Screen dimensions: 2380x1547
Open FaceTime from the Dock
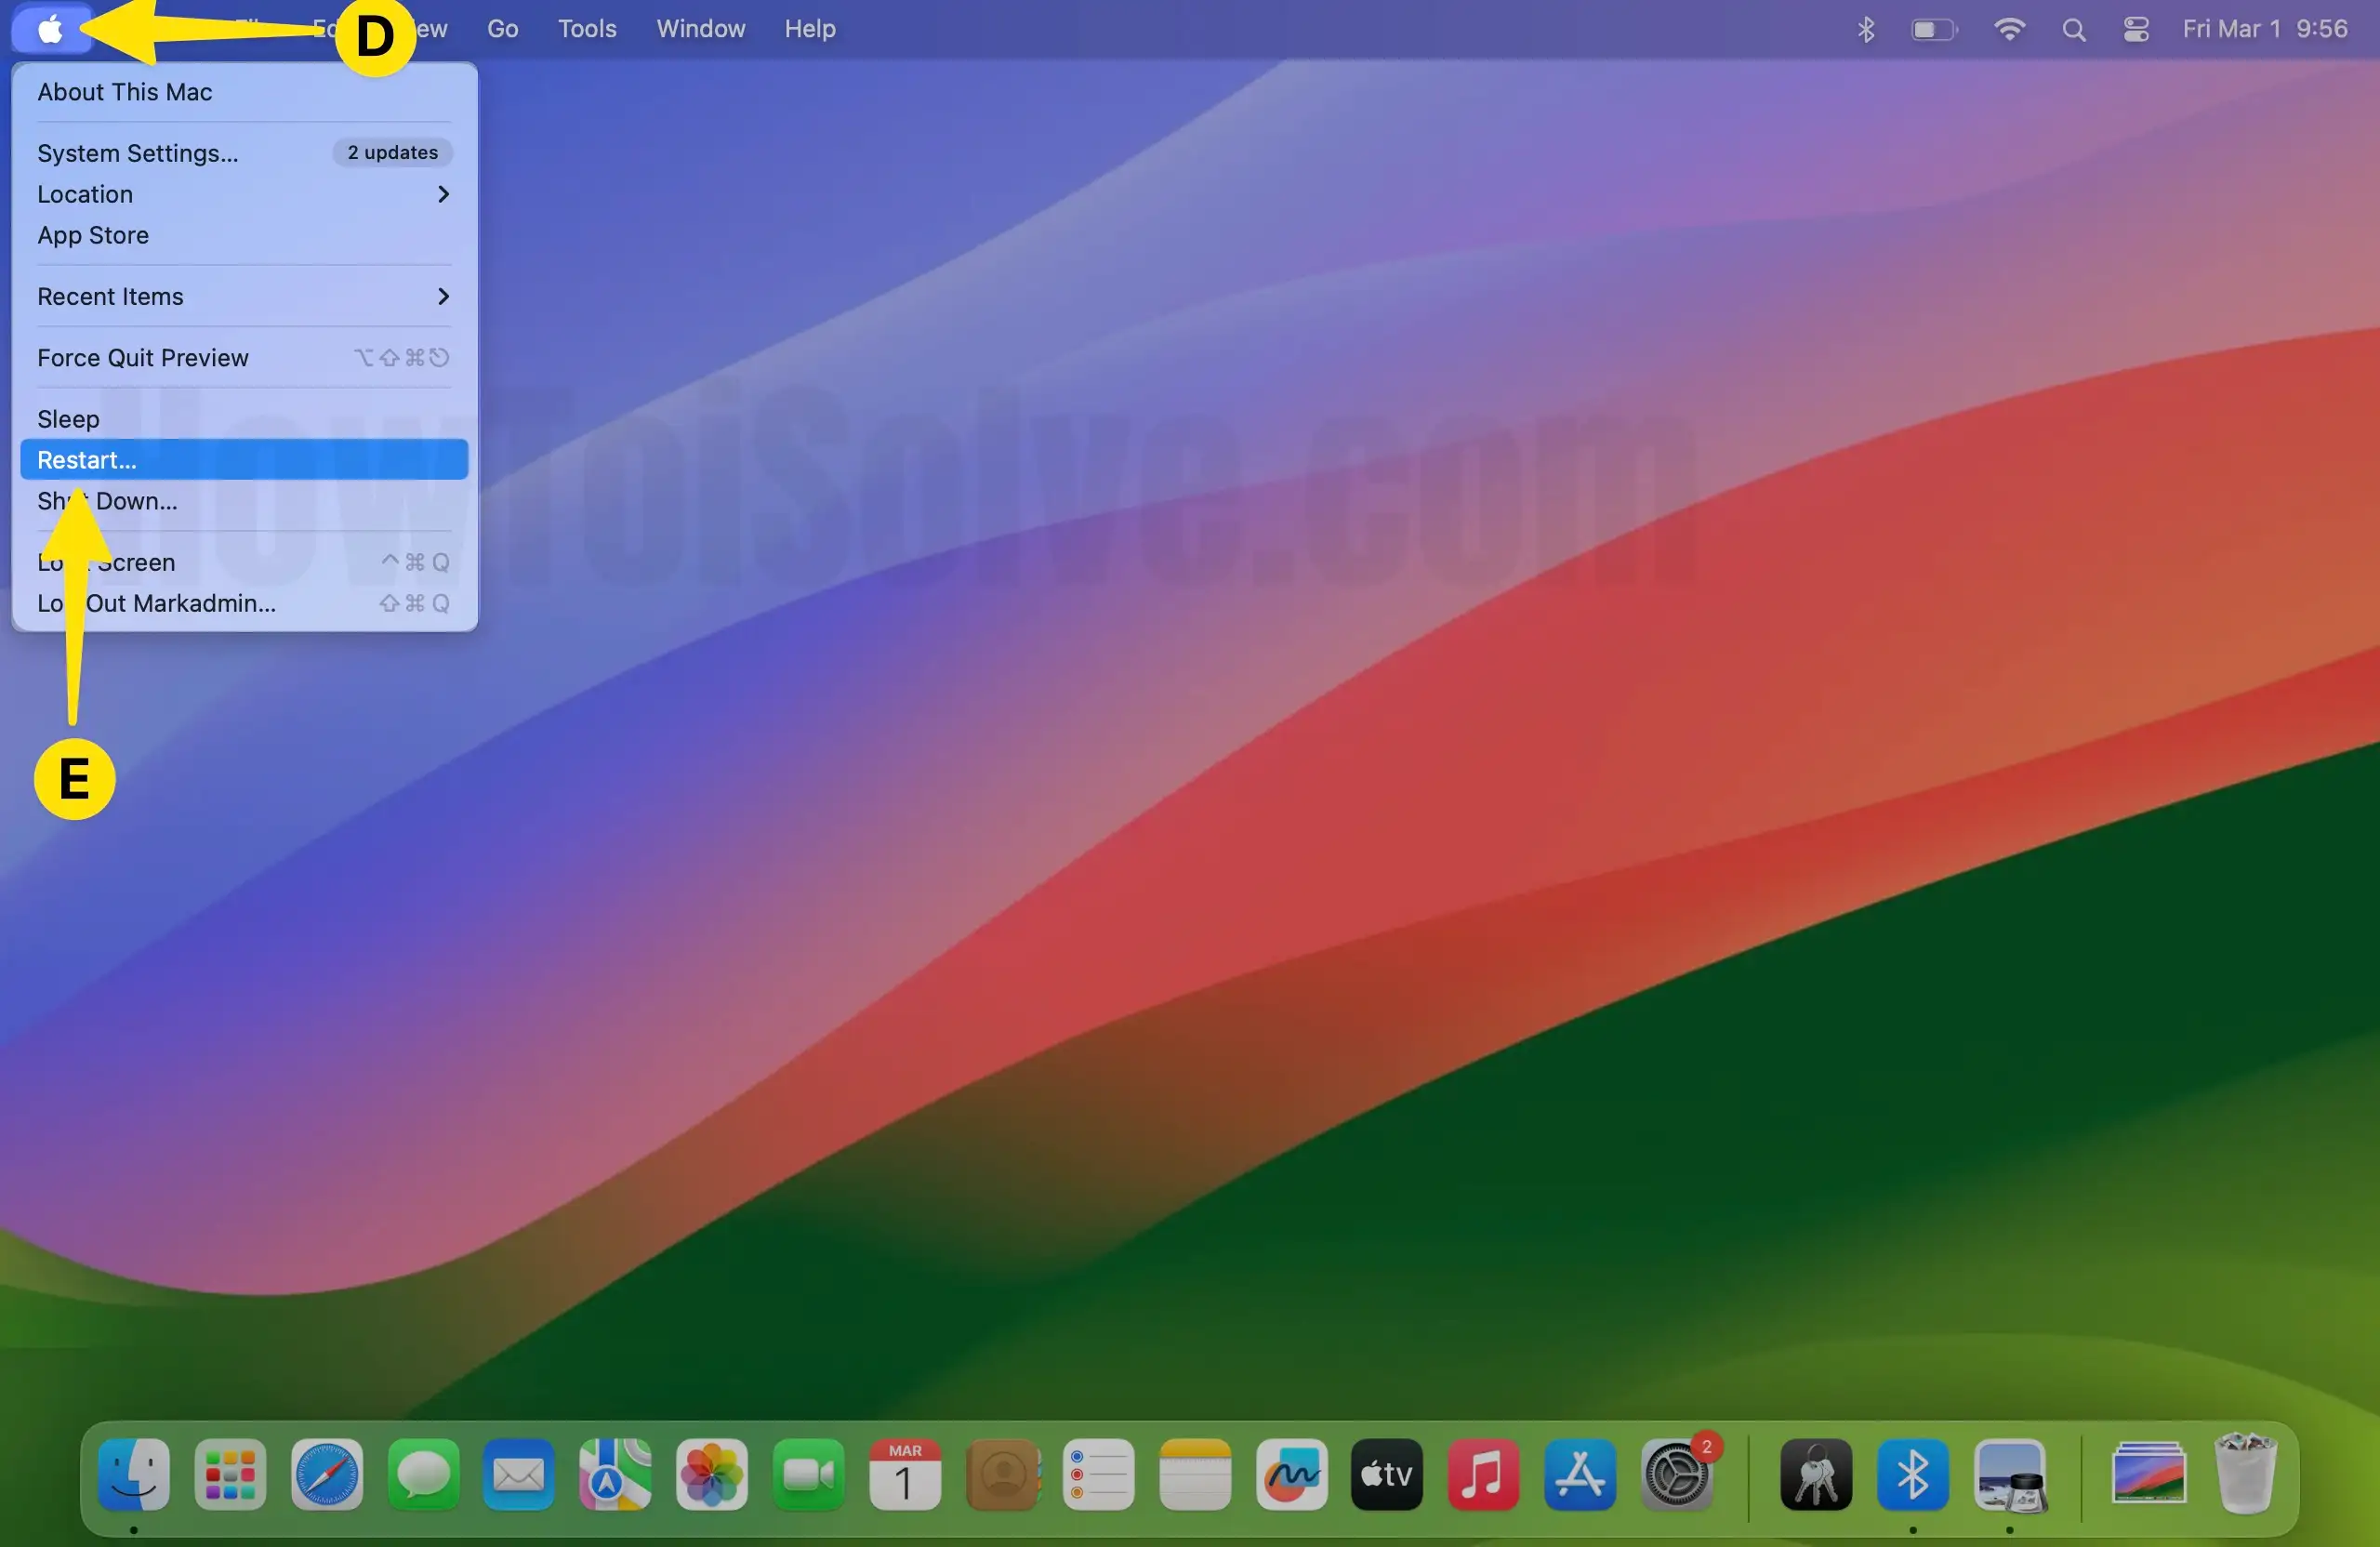808,1474
